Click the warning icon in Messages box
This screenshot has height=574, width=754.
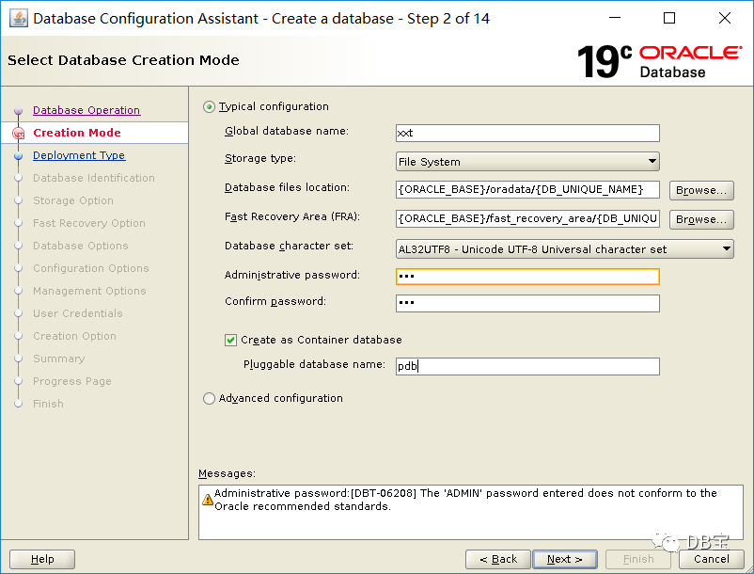[208, 500]
